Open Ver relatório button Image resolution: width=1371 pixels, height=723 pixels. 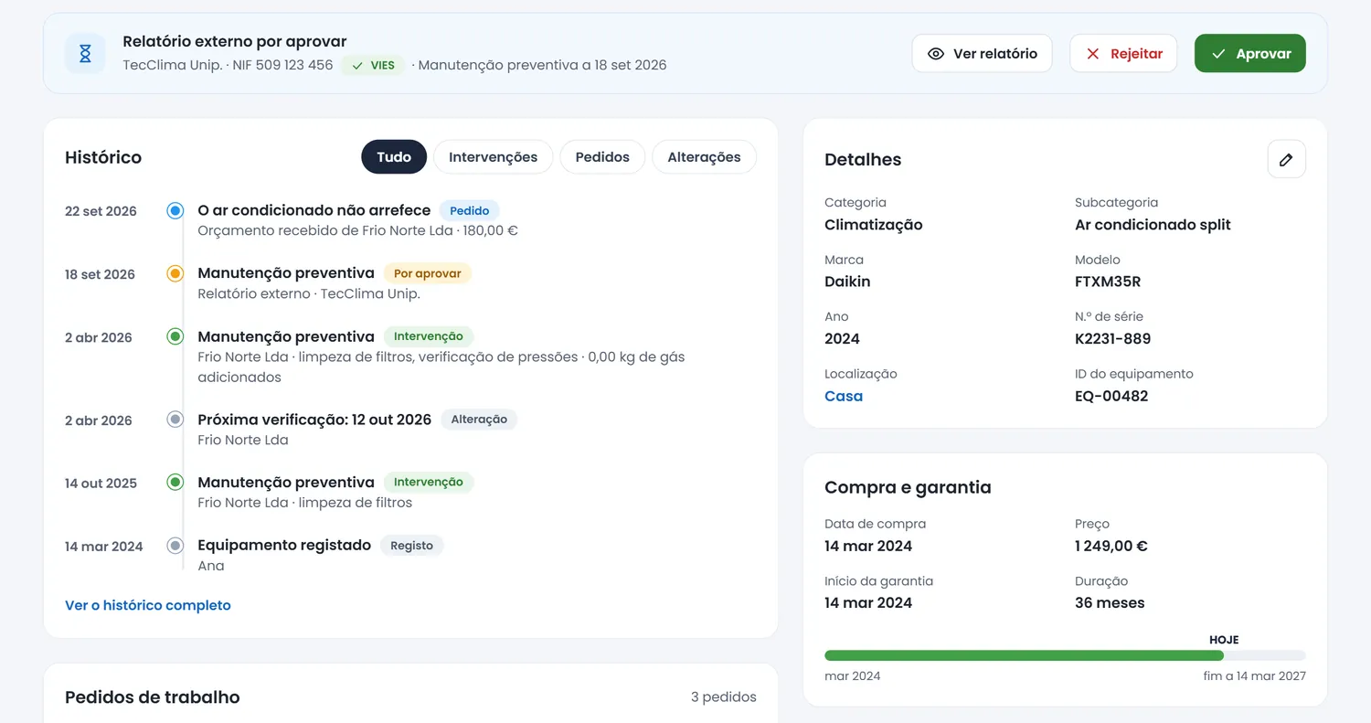(982, 53)
